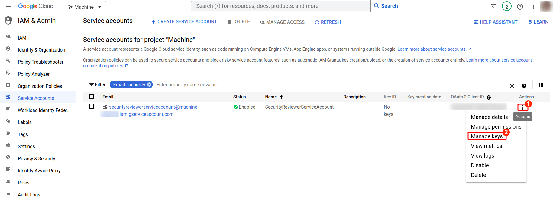Open Help Assistant panel

click(495, 22)
